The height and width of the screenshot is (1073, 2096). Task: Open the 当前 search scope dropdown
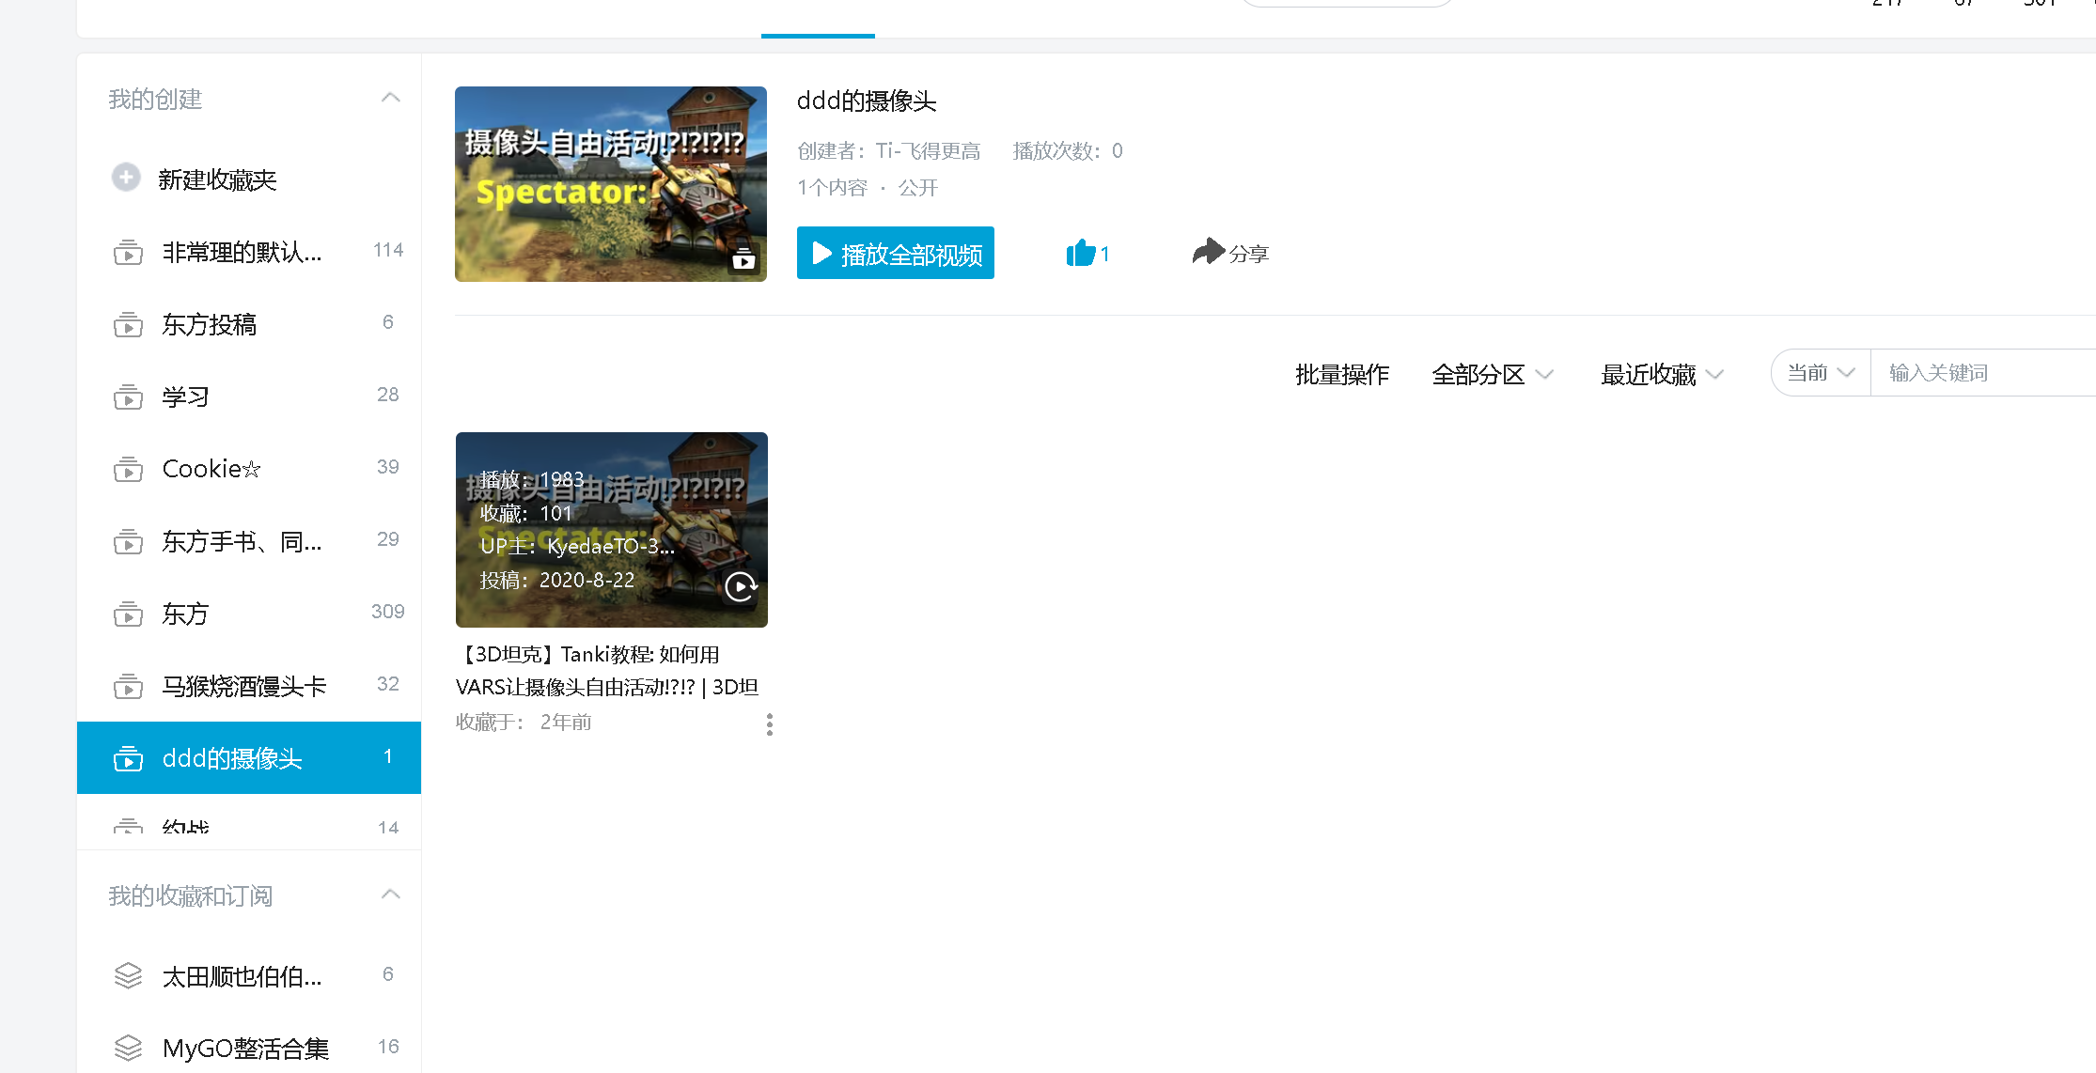[x=1821, y=373]
